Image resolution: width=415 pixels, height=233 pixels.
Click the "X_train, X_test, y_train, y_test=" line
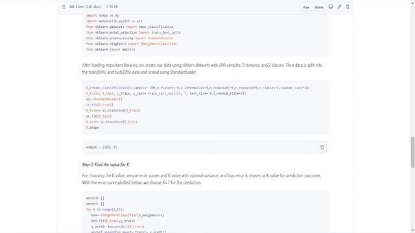tap(166, 93)
